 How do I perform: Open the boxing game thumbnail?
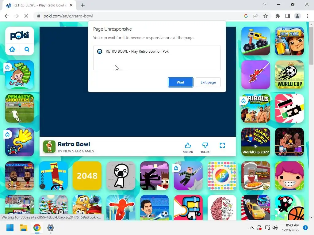(x=289, y=142)
